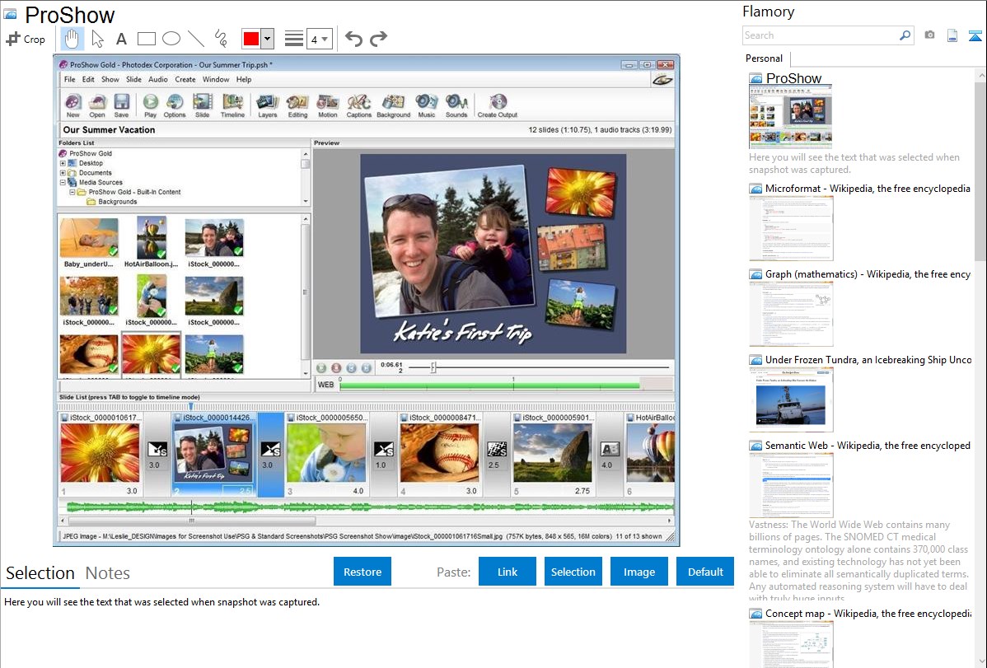Select the ellipse shape tool
The height and width of the screenshot is (668, 987).
click(171, 39)
